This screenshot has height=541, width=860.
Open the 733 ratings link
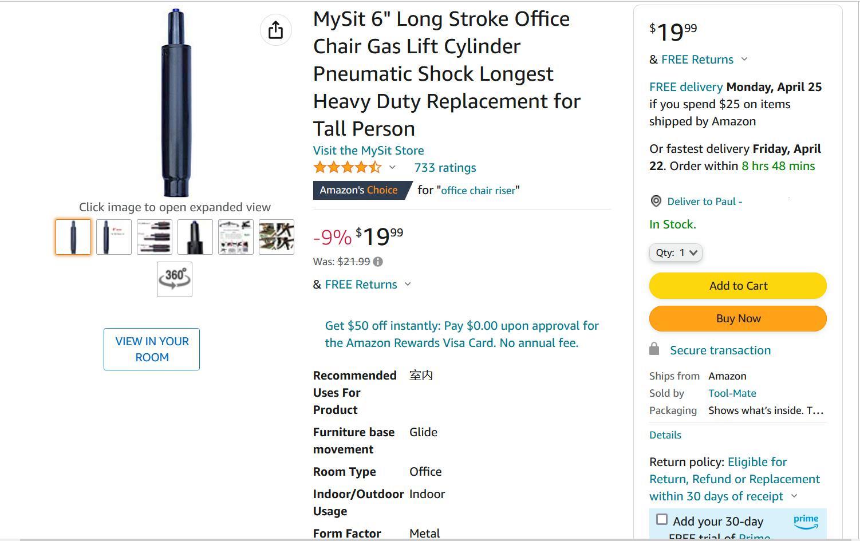(445, 168)
